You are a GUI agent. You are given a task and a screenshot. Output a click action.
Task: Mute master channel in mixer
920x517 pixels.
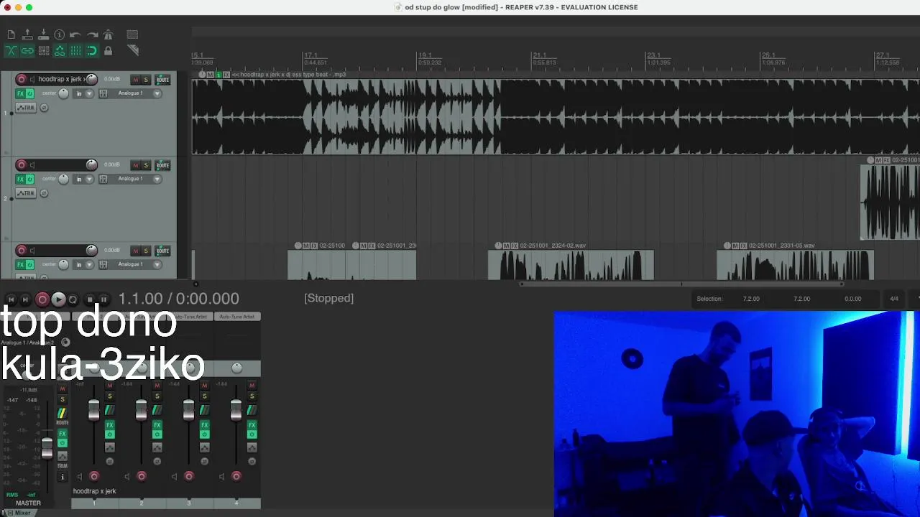tap(62, 388)
